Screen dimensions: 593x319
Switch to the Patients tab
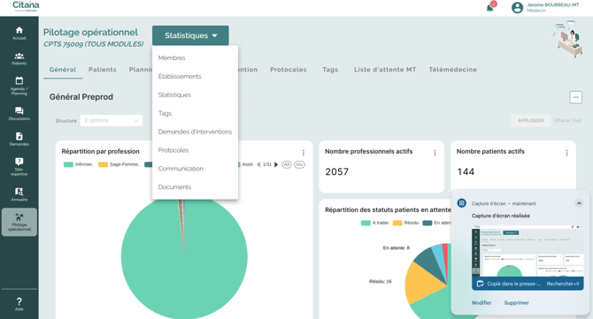tap(103, 70)
